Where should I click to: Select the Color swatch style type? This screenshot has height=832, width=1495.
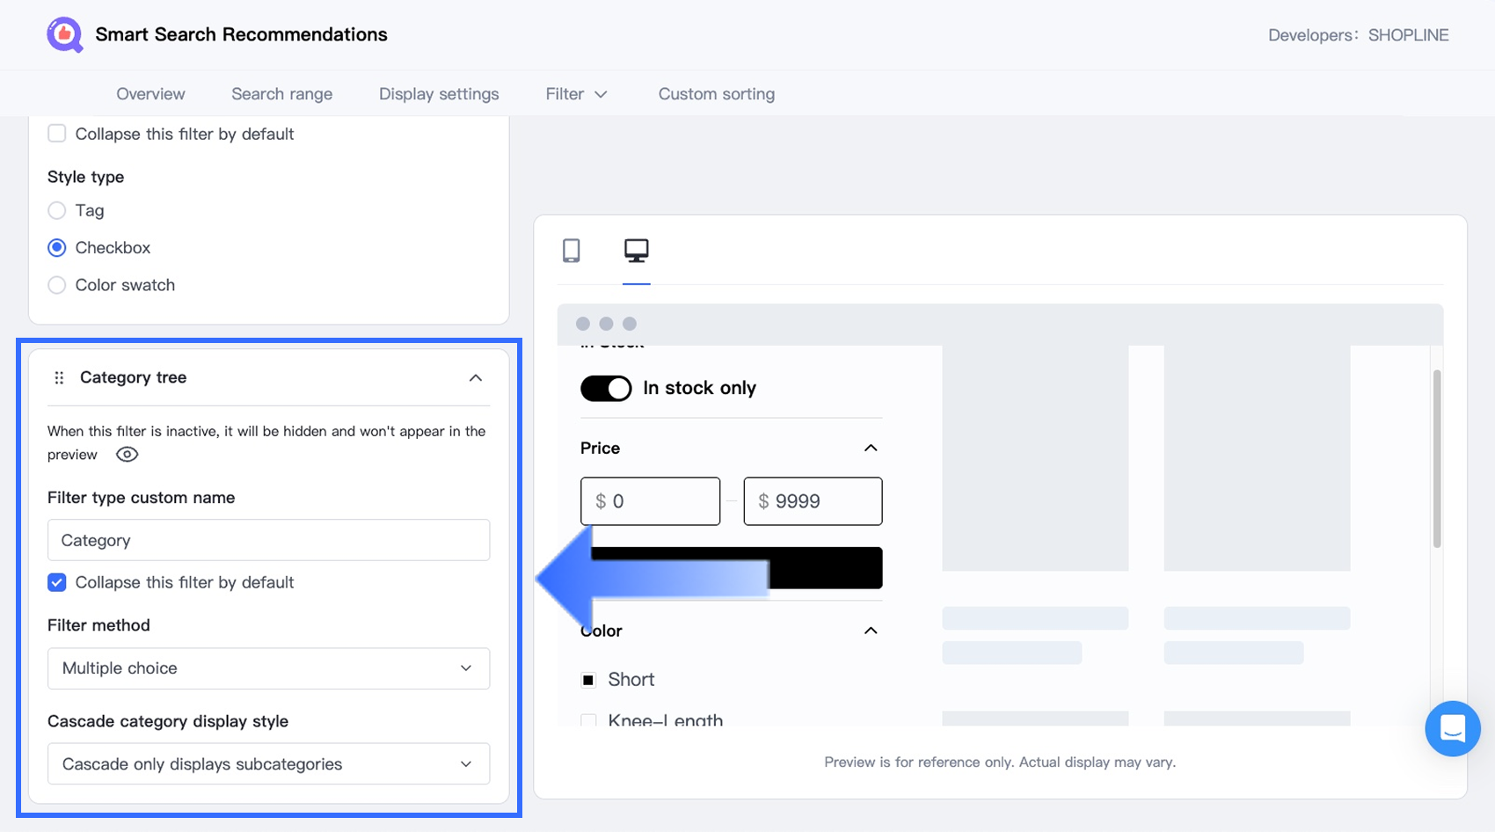57,285
